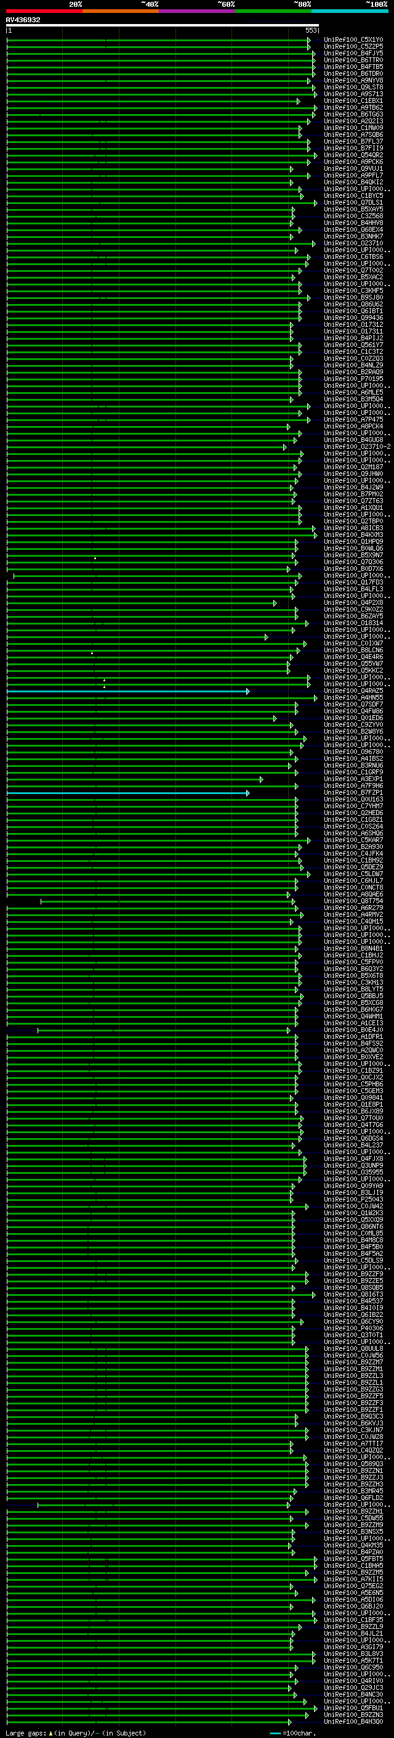The image size is (394, 1738).
Task: Click the UniRef100_C3Z568 entry
Action: pos(353,216)
